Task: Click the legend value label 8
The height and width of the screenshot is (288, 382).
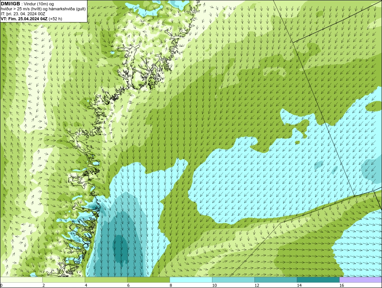Action: [x=171, y=285]
